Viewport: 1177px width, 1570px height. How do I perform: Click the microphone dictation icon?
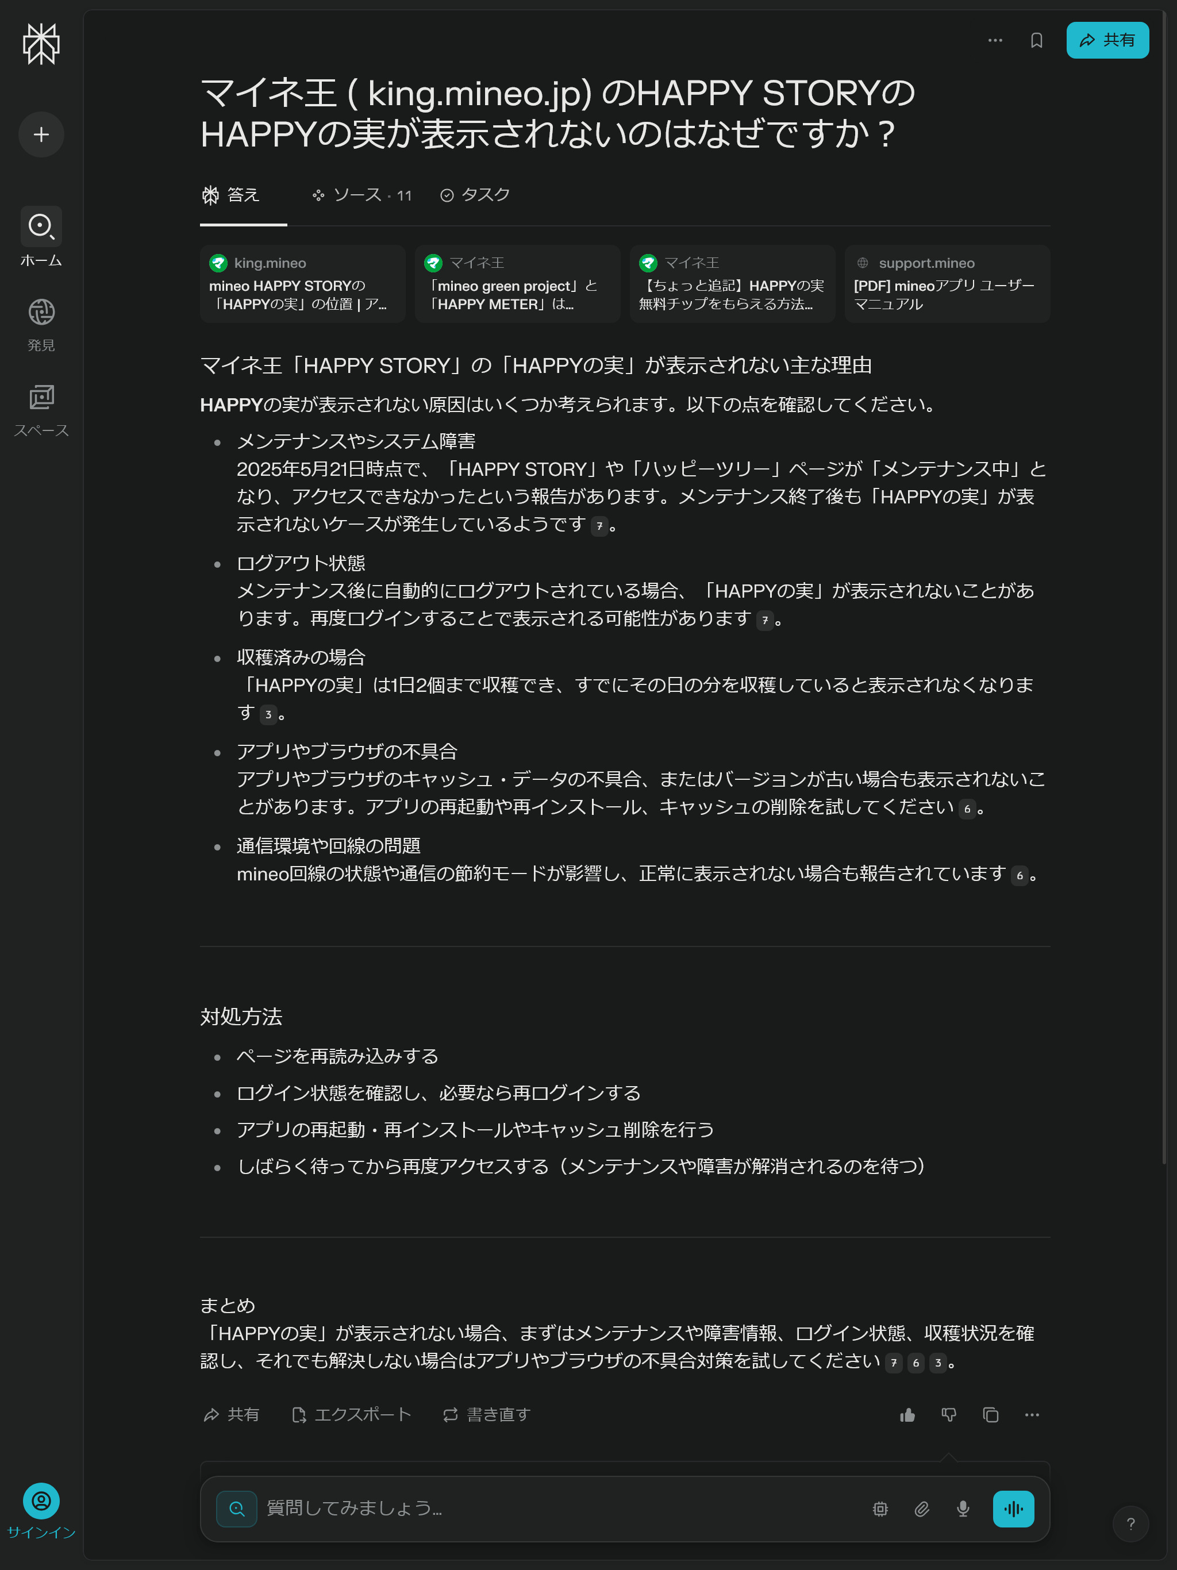click(963, 1509)
